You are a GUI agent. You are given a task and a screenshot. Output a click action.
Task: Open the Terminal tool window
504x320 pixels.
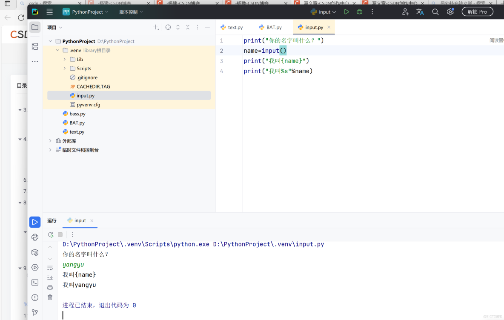(x=35, y=282)
